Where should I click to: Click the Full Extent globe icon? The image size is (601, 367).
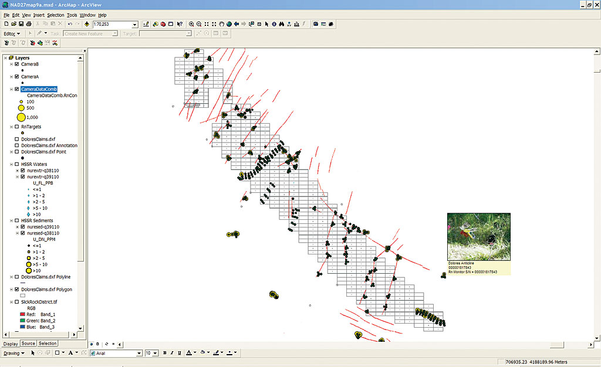pos(229,24)
